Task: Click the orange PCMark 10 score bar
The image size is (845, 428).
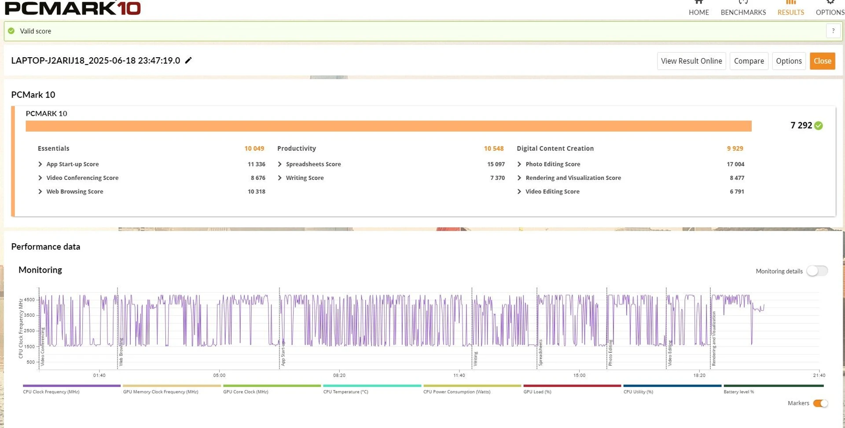Action: tap(388, 126)
